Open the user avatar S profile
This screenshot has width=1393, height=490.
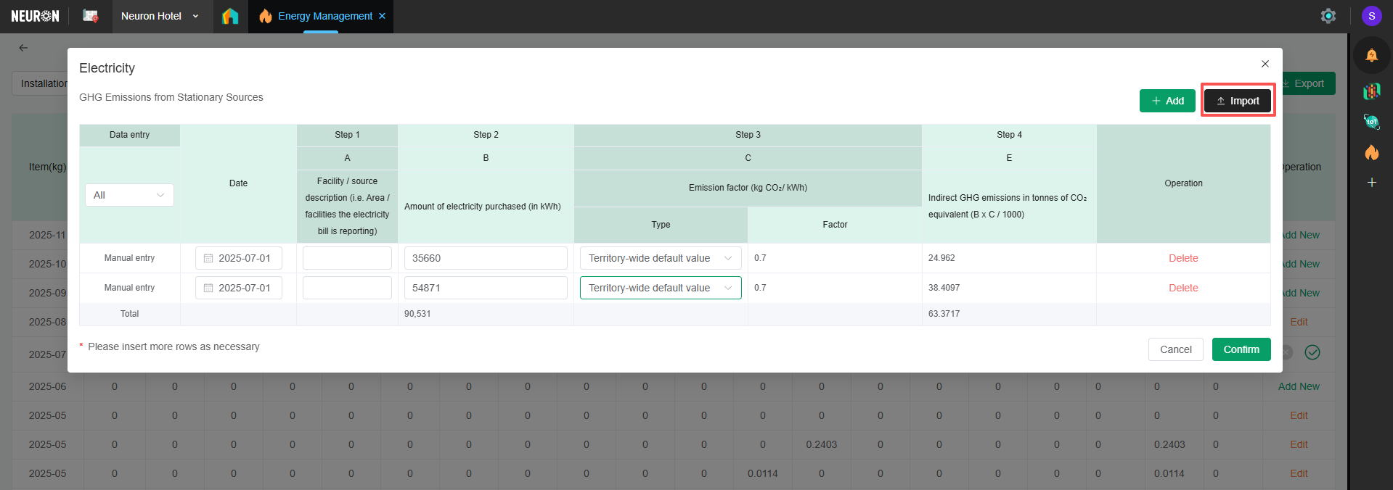(1371, 16)
